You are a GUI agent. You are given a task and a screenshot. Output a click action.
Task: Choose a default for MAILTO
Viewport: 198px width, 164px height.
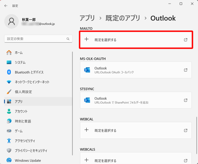(136, 40)
